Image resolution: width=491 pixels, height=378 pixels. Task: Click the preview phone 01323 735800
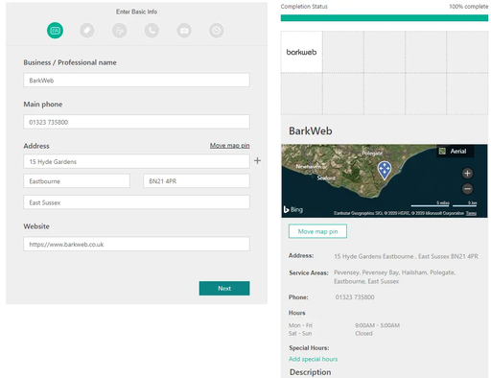pyautogui.click(x=355, y=297)
